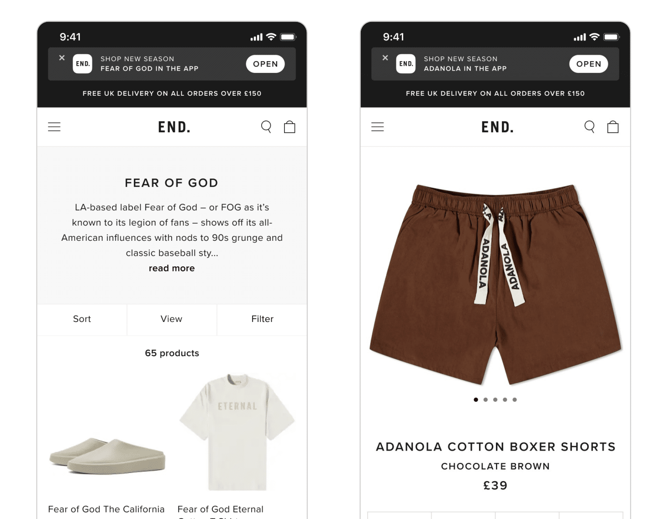Tap the hamburger menu on the Adanola page
The image size is (654, 519).
(x=378, y=126)
